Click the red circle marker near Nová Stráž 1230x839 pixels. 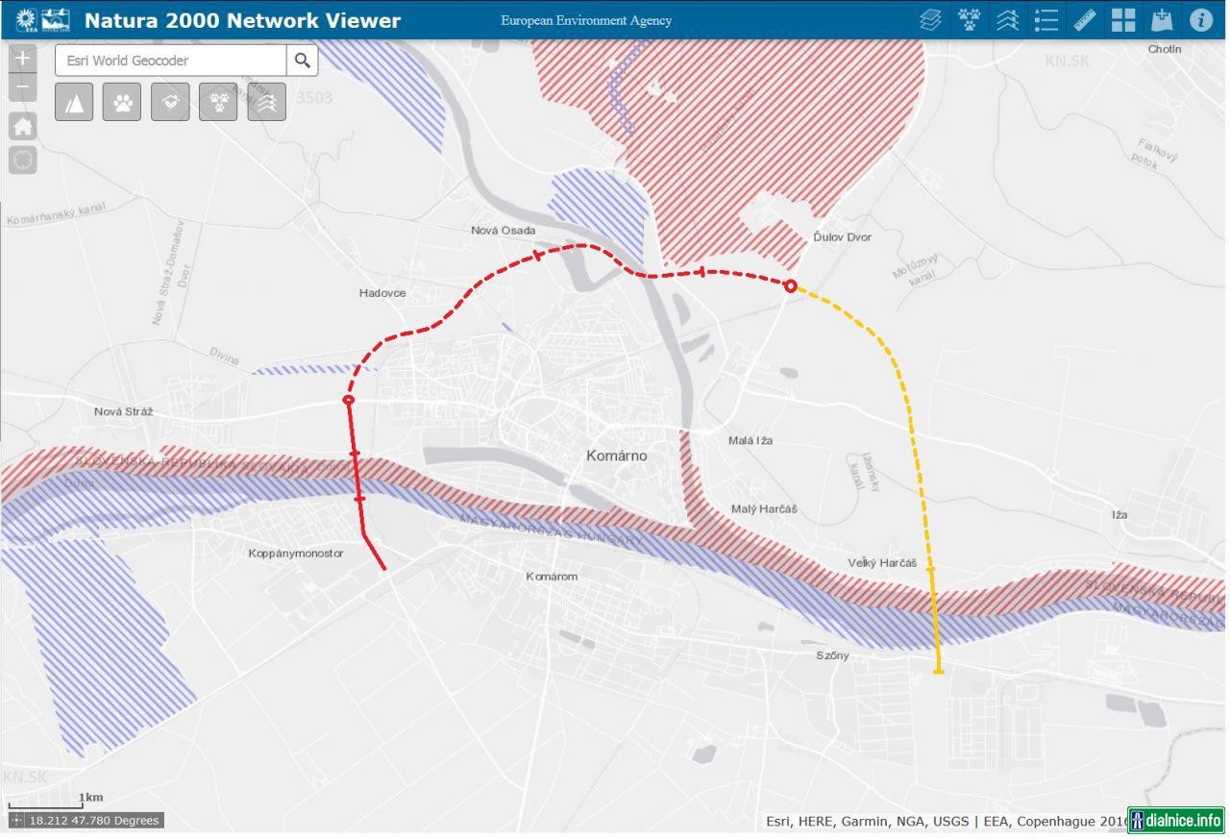coord(349,400)
